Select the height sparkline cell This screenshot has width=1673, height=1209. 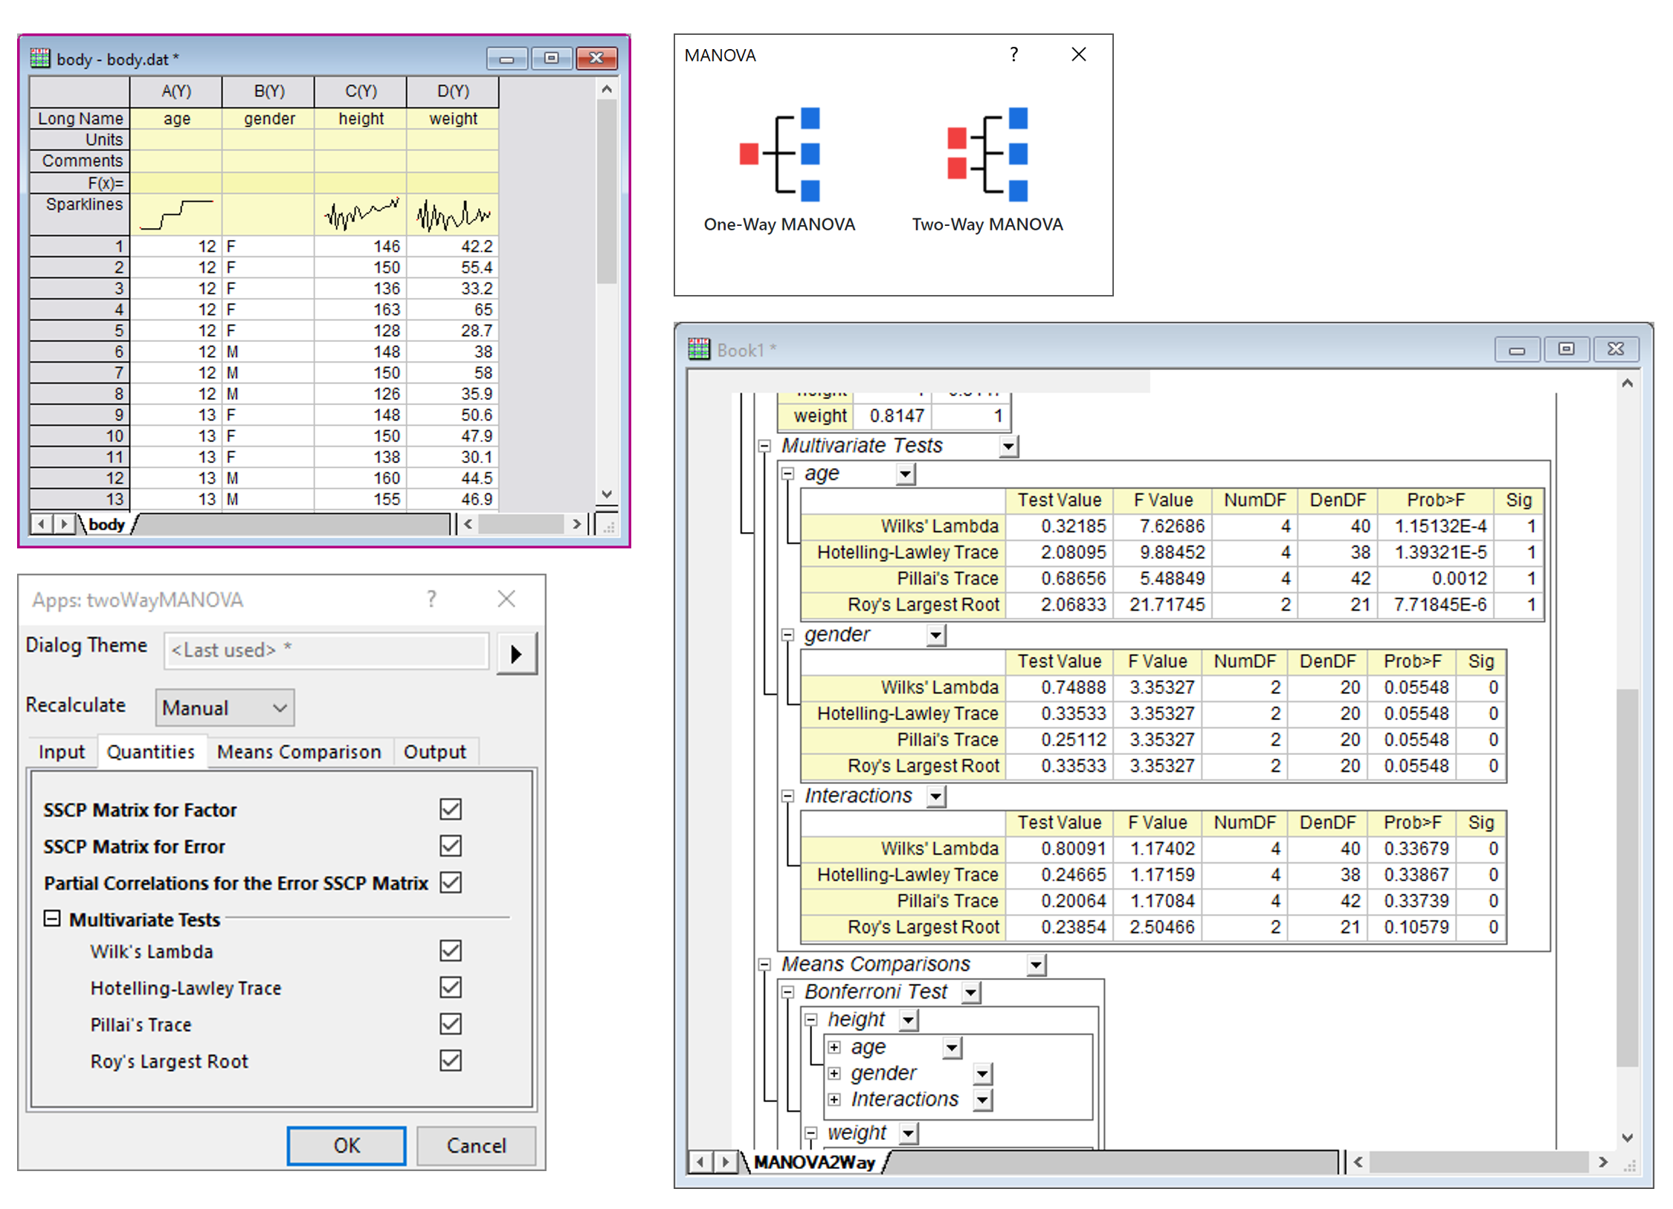(361, 215)
